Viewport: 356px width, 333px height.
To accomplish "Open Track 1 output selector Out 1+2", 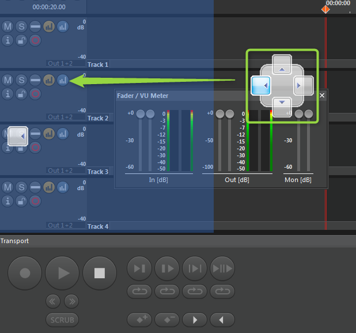I will point(60,63).
